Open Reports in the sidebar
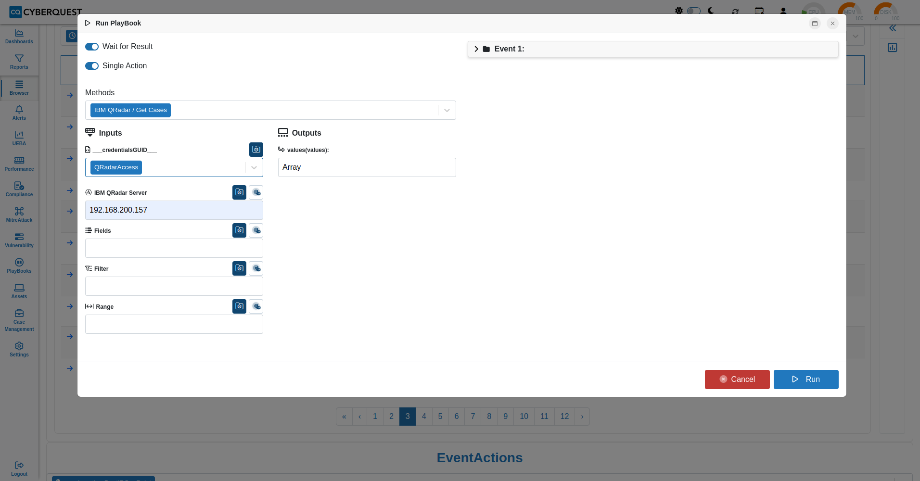This screenshot has width=920, height=481. pyautogui.click(x=19, y=62)
